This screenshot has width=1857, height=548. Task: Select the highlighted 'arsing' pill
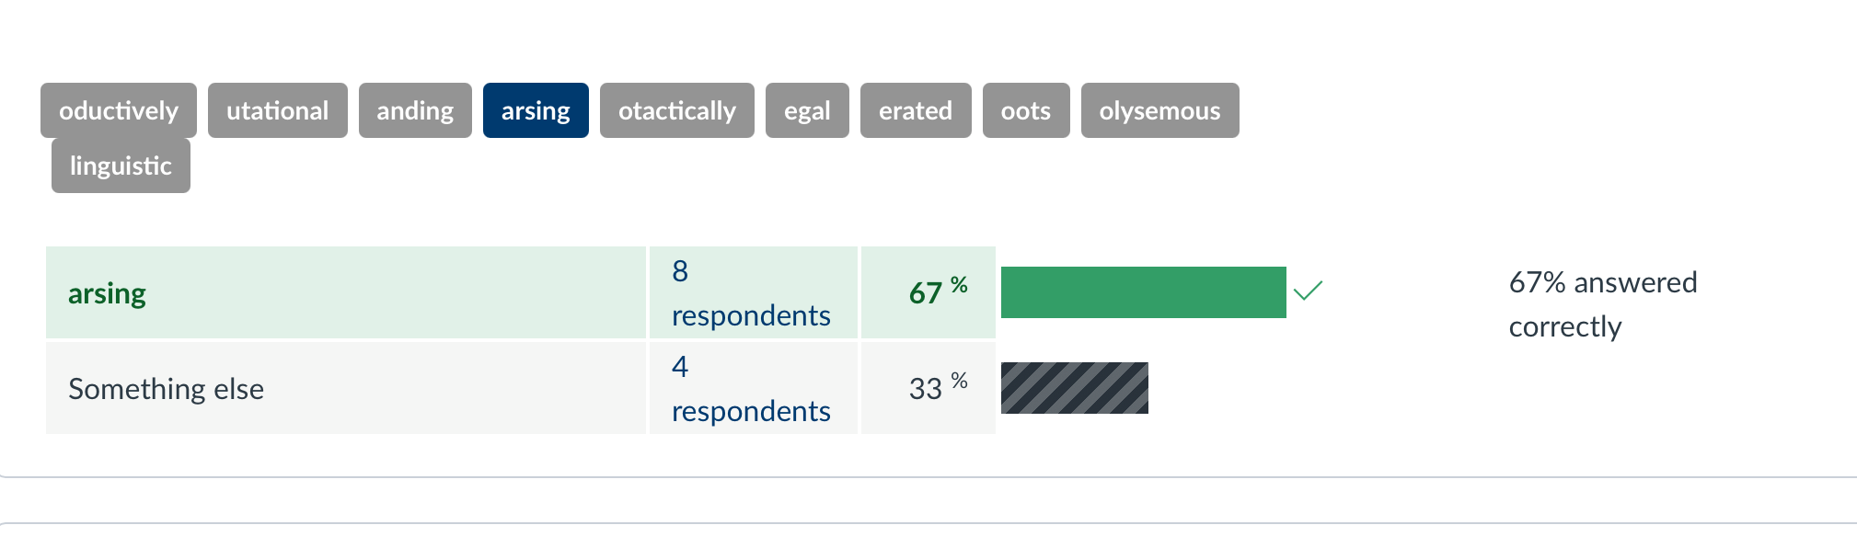[x=536, y=110]
